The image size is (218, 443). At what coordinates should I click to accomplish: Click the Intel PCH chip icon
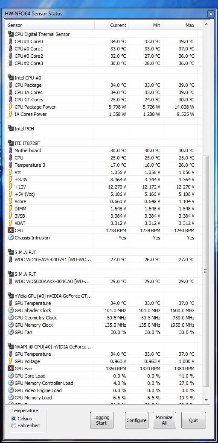[11, 129]
